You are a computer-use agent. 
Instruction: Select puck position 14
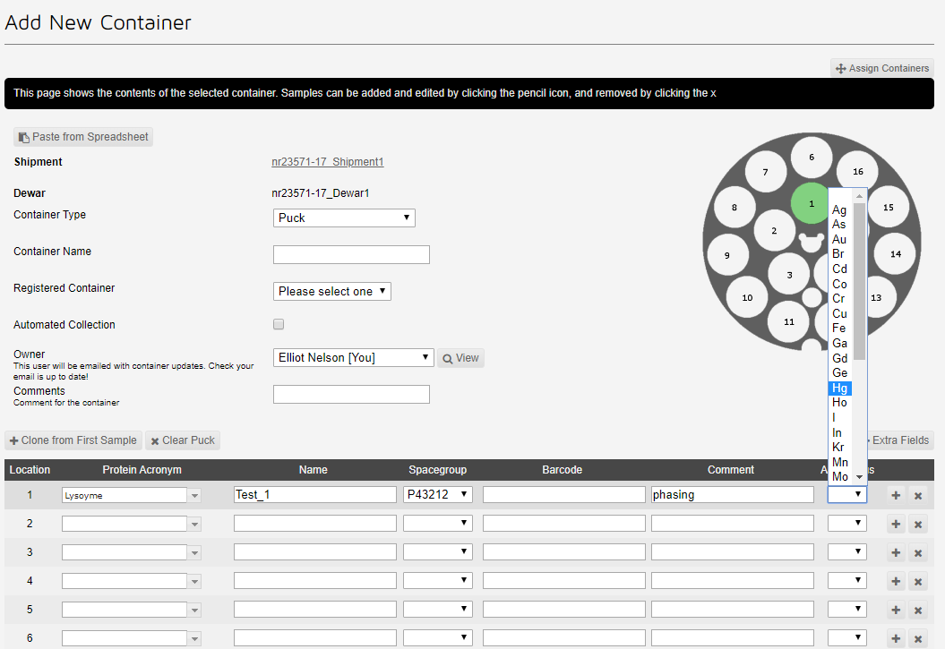896,254
